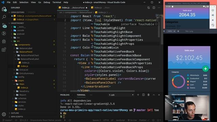This screenshot has width=217, height=122.
Task: Open editor More Actions ellipsis menu
Action: (x=159, y=8)
